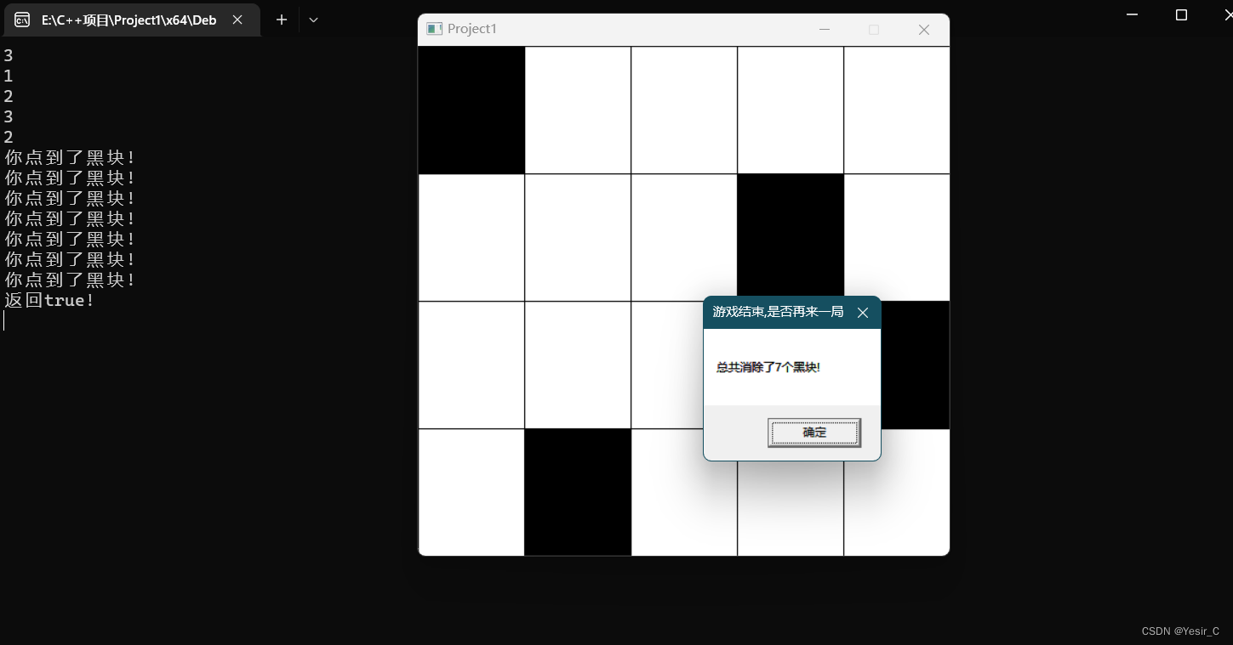Select the E:\C++项目\Project1 console tab
1233x645 pixels.
130,20
